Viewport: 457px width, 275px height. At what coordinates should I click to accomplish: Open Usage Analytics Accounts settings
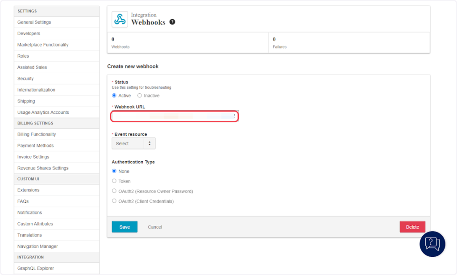coord(43,112)
